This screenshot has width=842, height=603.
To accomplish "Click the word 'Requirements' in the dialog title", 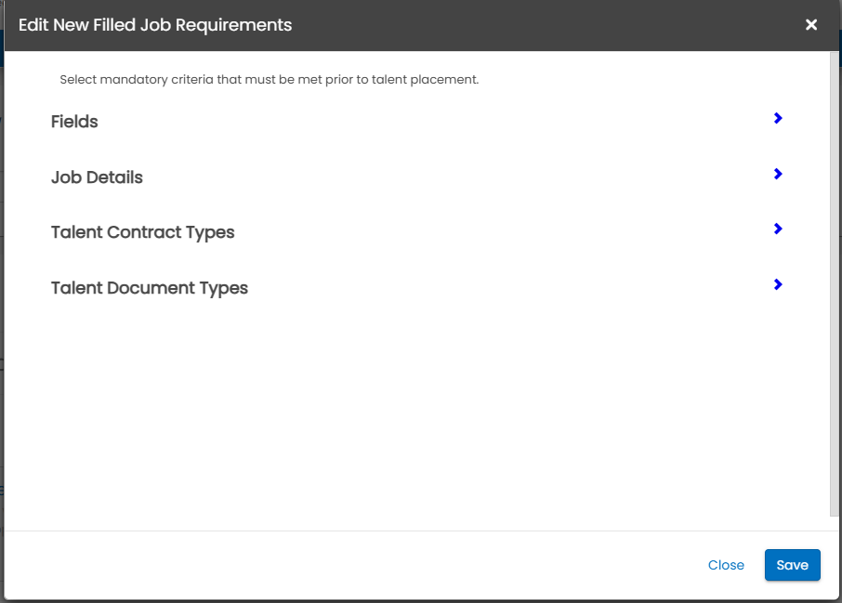I will (241, 25).
